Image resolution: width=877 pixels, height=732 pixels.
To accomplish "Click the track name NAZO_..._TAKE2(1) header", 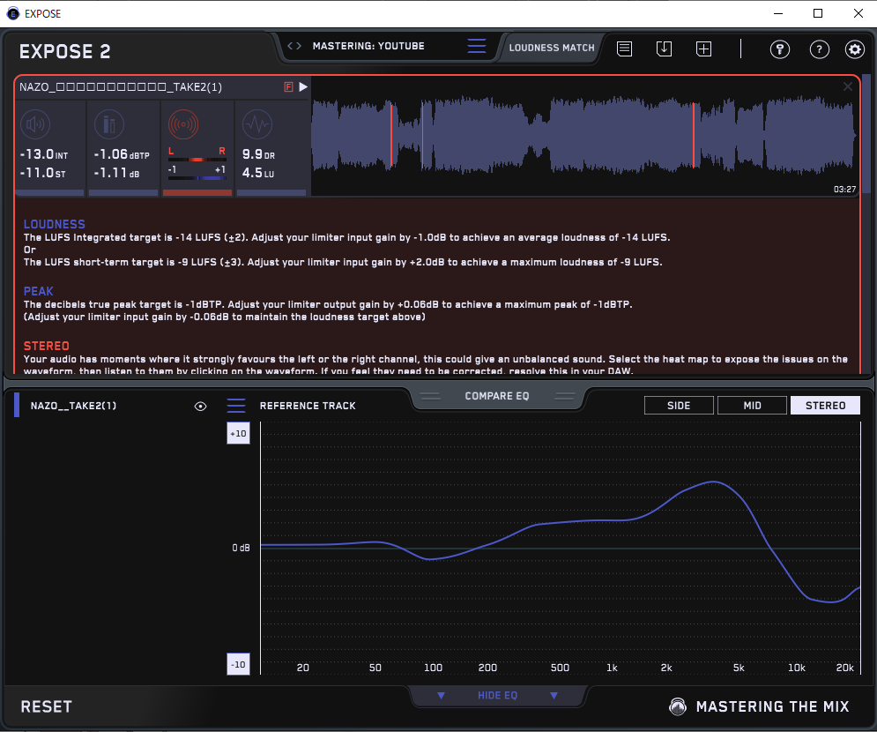I will click(x=121, y=86).
